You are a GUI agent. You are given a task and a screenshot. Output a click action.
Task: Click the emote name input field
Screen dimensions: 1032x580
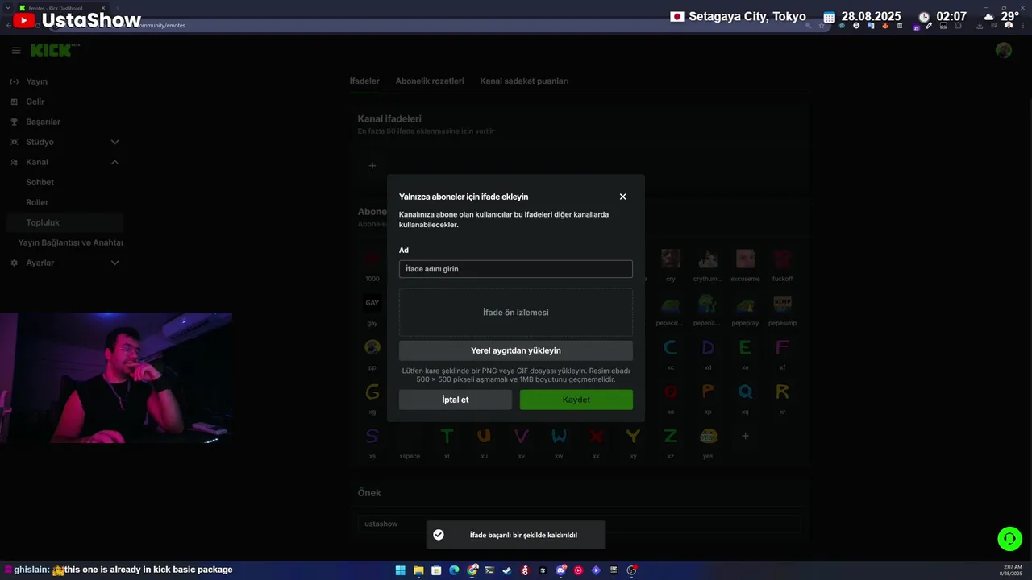[516, 269]
